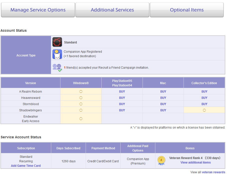Buy Stormblood Collector's Edition
The height and width of the screenshot is (180, 227).
[204, 104]
